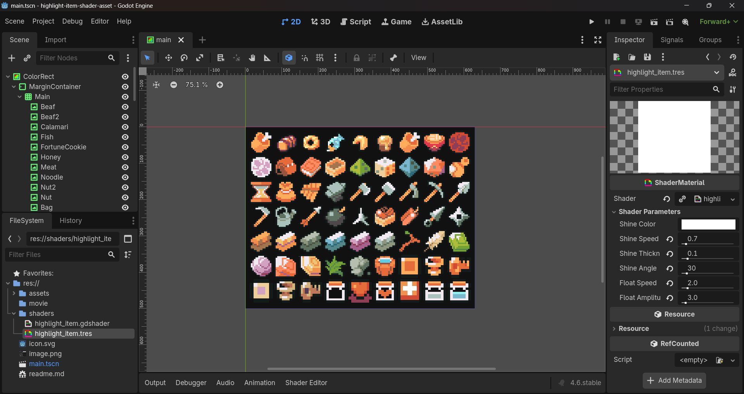Open the Debug menu

click(x=73, y=21)
